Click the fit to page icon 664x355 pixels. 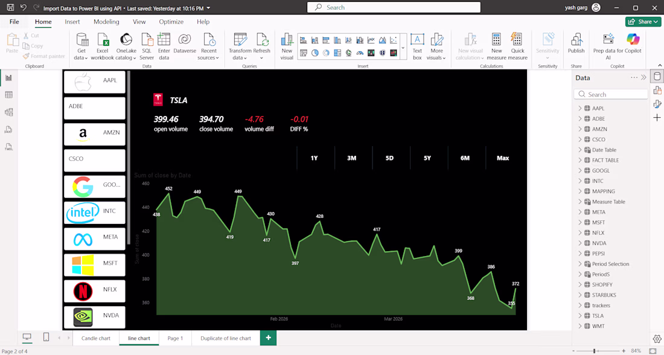coord(653,351)
